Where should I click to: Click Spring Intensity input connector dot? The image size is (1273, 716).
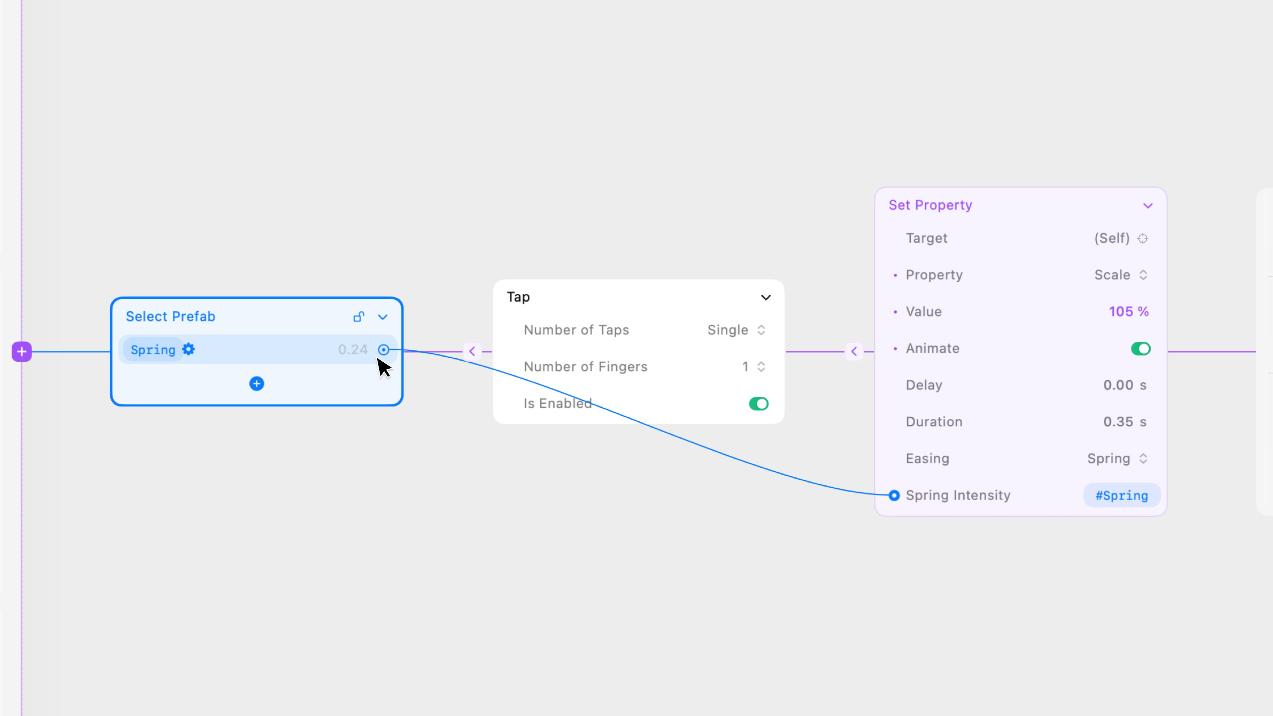pos(894,495)
